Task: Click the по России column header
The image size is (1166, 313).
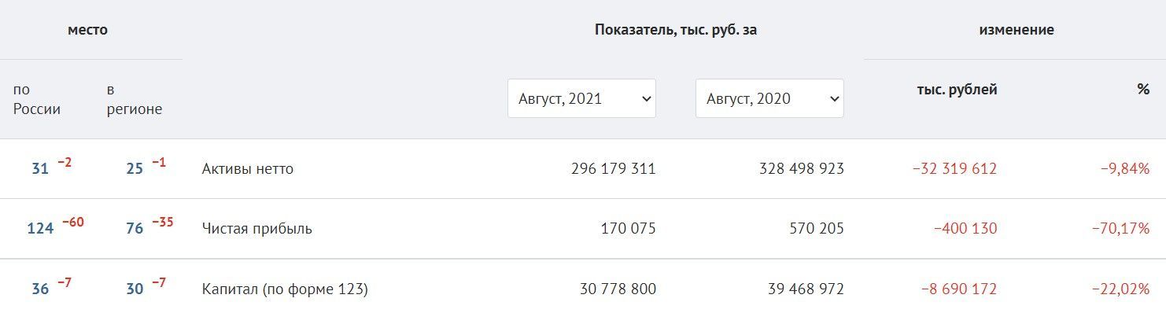Action: [37, 99]
